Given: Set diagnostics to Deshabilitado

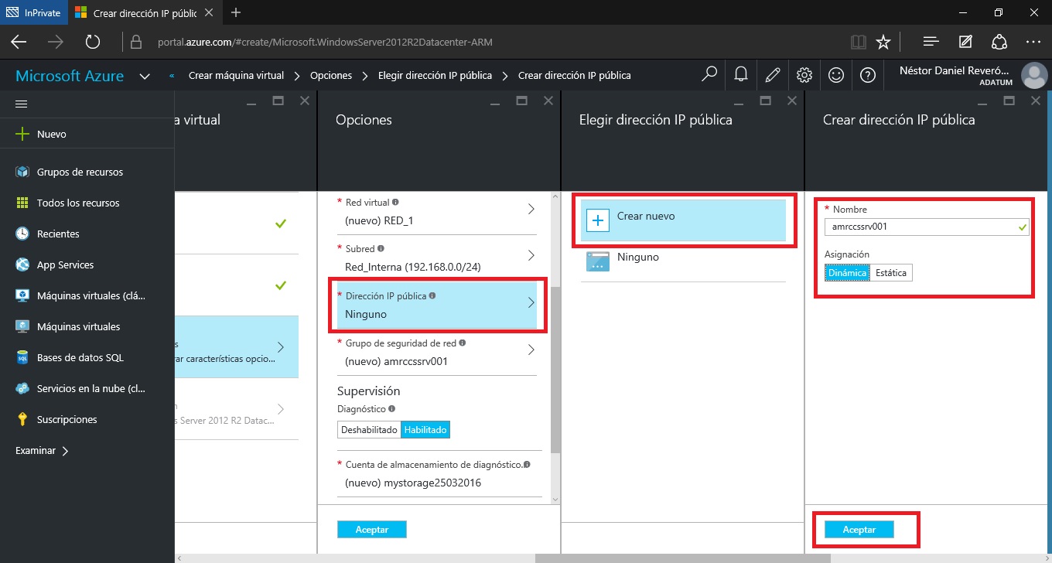Looking at the screenshot, I should (x=369, y=430).
